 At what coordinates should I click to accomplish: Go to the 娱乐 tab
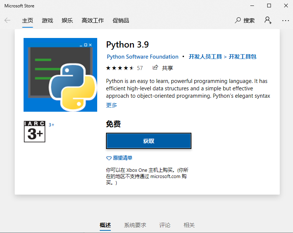click(67, 21)
